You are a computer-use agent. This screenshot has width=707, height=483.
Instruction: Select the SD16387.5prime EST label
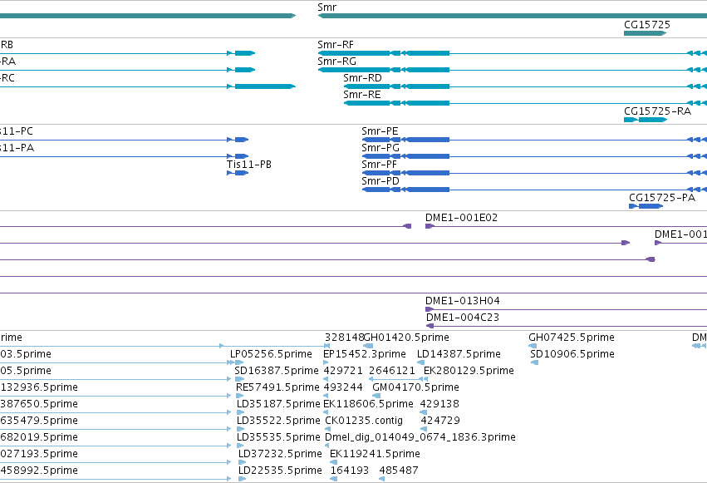click(277, 371)
